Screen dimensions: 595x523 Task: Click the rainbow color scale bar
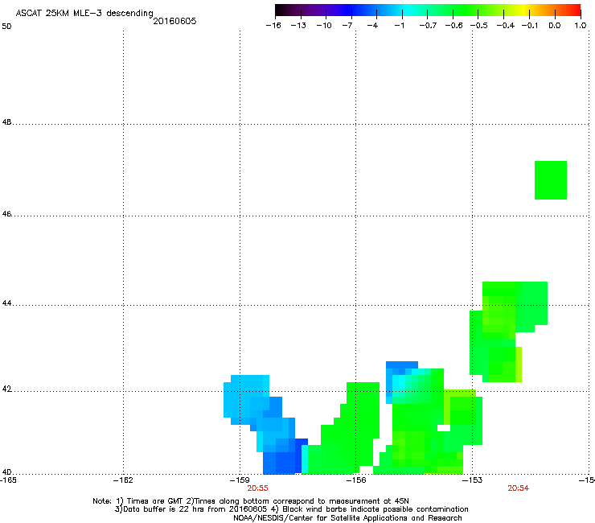click(428, 10)
